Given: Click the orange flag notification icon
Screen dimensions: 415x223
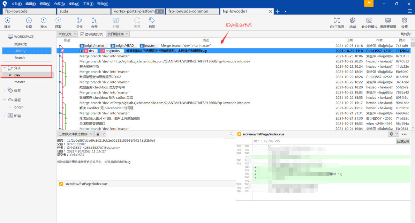Looking at the screenshot, I should click(369, 3).
